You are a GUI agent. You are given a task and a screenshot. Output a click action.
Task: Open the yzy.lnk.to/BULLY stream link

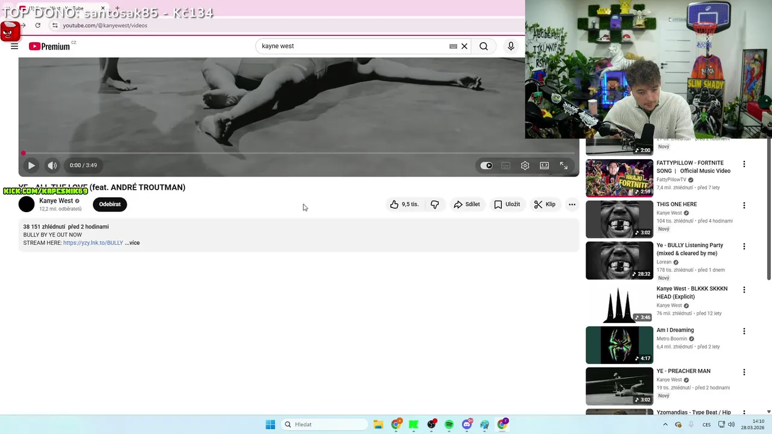(x=93, y=243)
